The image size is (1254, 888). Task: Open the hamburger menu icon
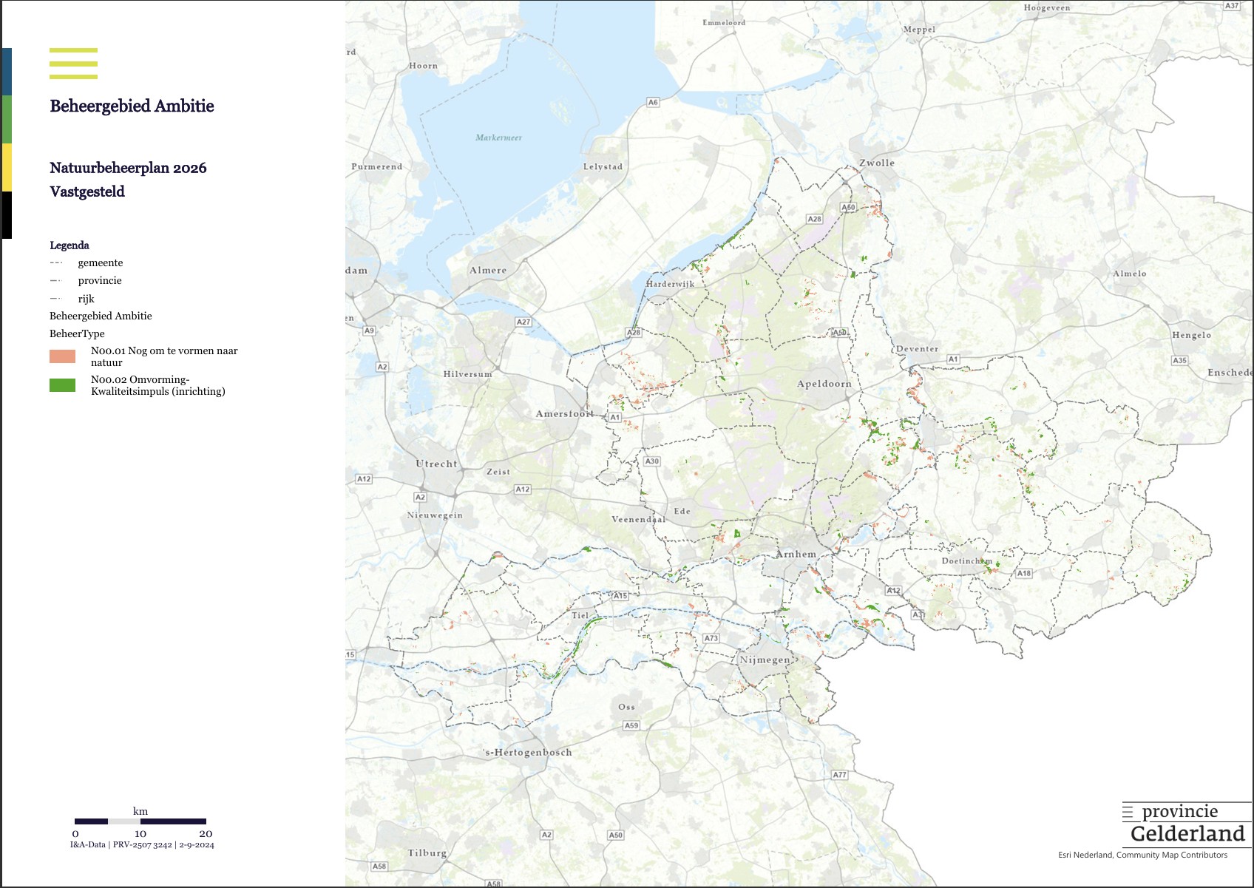click(x=72, y=64)
